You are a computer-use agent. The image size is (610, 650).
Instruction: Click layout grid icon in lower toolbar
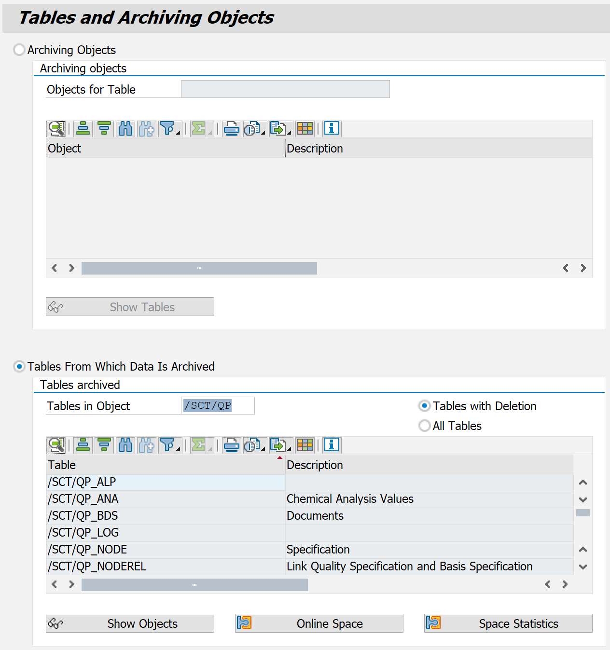305,445
